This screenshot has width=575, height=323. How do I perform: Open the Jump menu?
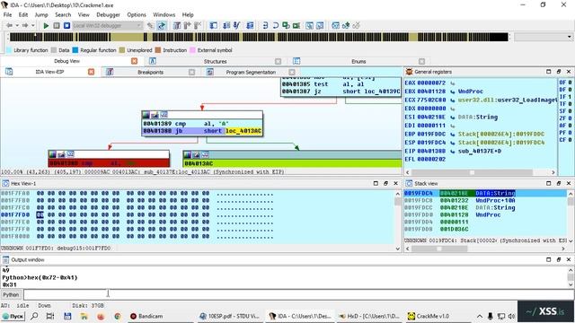pos(41,14)
